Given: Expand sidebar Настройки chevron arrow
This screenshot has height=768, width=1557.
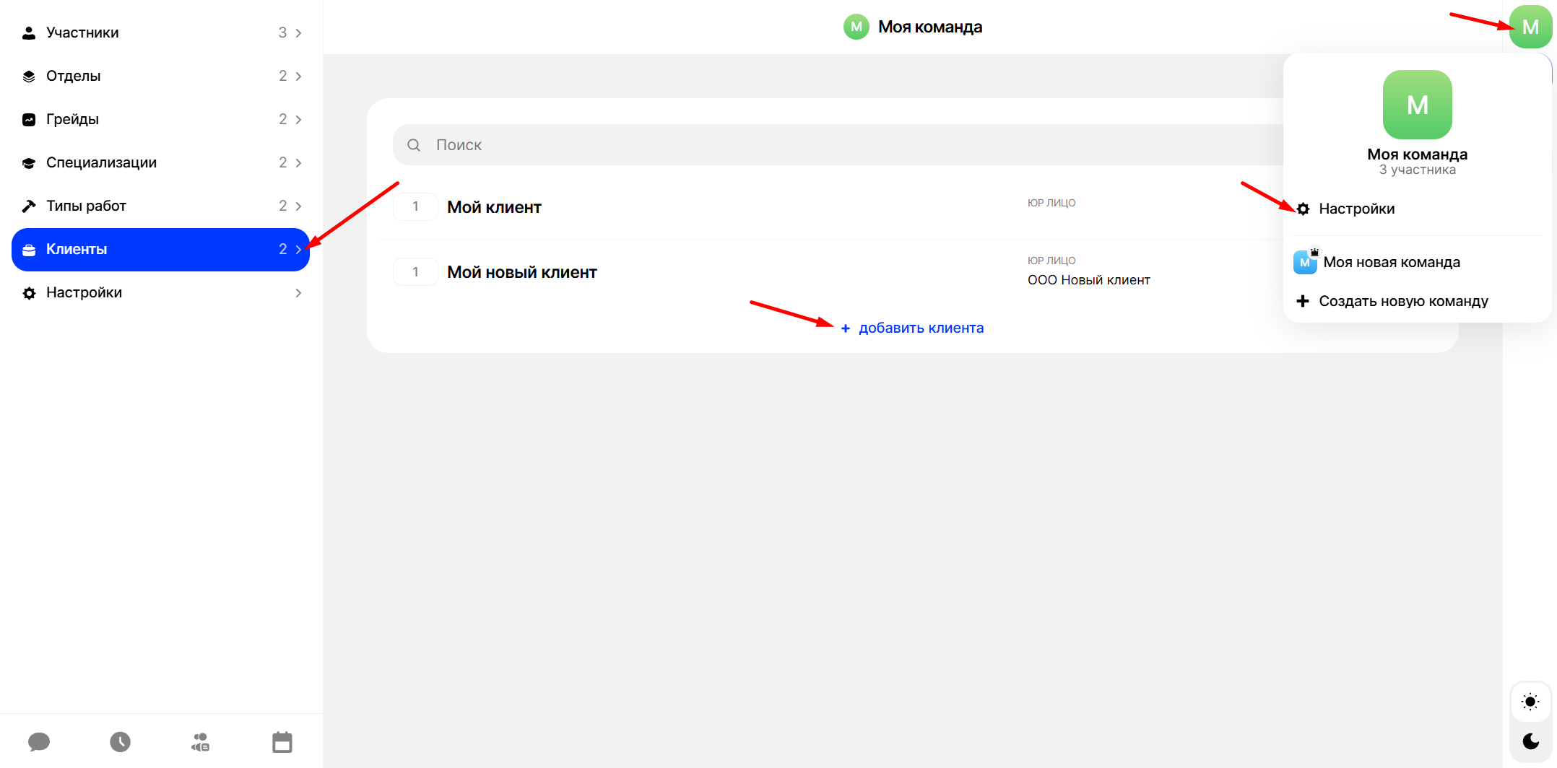Looking at the screenshot, I should pyautogui.click(x=298, y=293).
